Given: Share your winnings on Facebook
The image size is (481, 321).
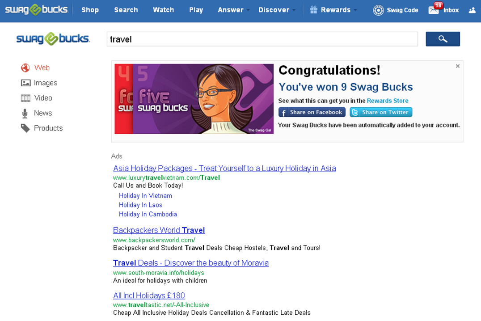Looking at the screenshot, I should coord(312,112).
